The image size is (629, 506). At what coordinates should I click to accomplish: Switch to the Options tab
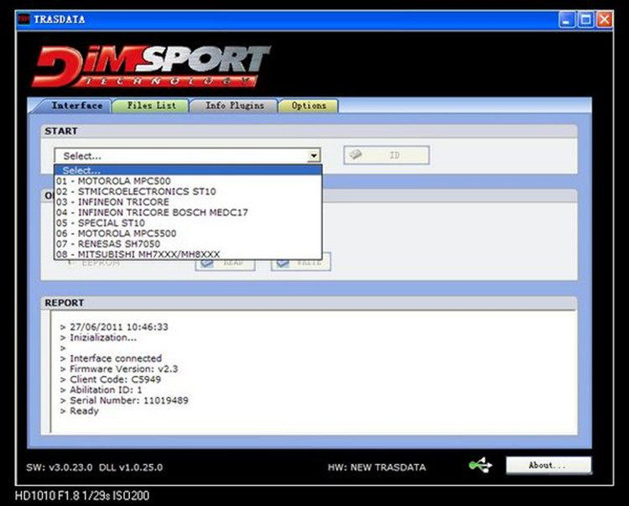click(309, 106)
